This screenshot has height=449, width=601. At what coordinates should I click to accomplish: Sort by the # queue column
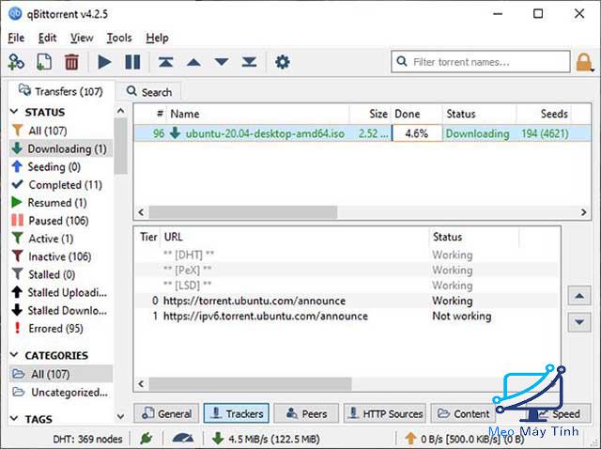[150, 114]
